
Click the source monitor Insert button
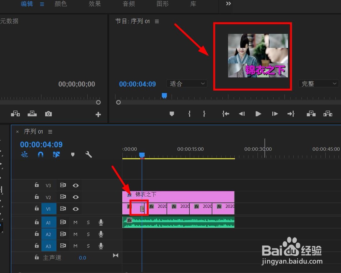[15, 113]
